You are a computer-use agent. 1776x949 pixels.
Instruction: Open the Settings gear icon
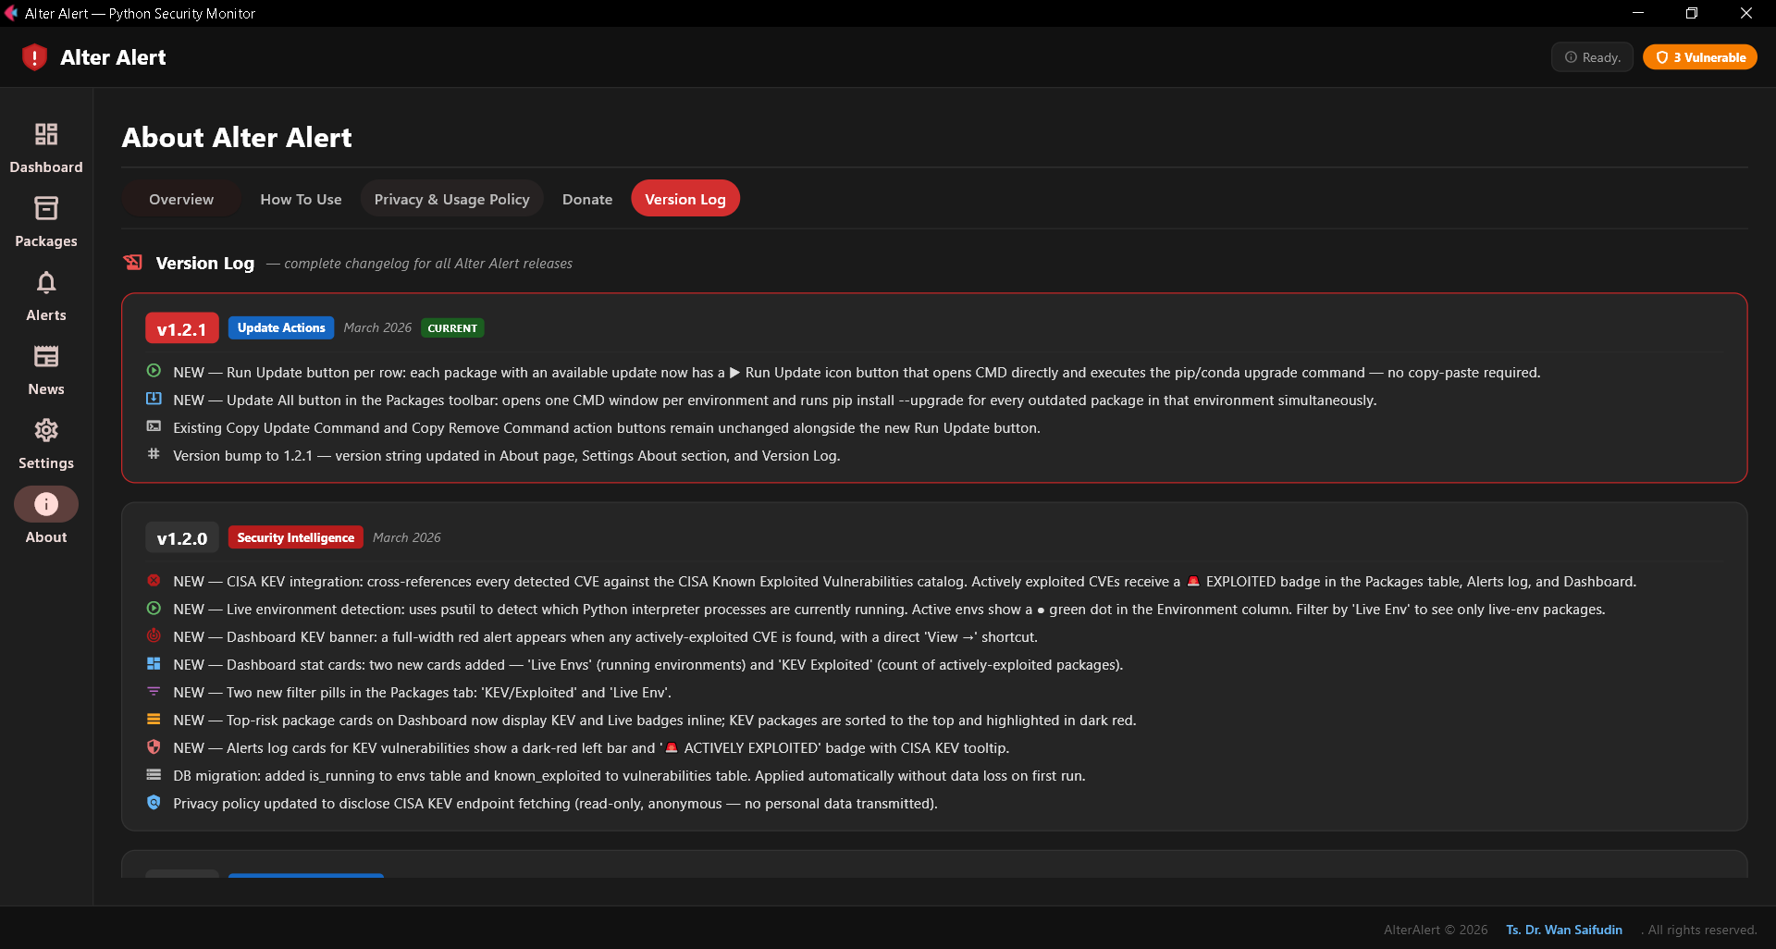[45, 430]
